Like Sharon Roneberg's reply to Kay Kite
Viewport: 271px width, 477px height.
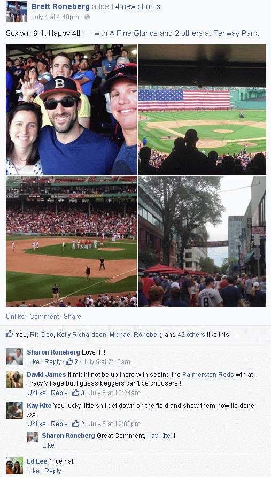48,445
